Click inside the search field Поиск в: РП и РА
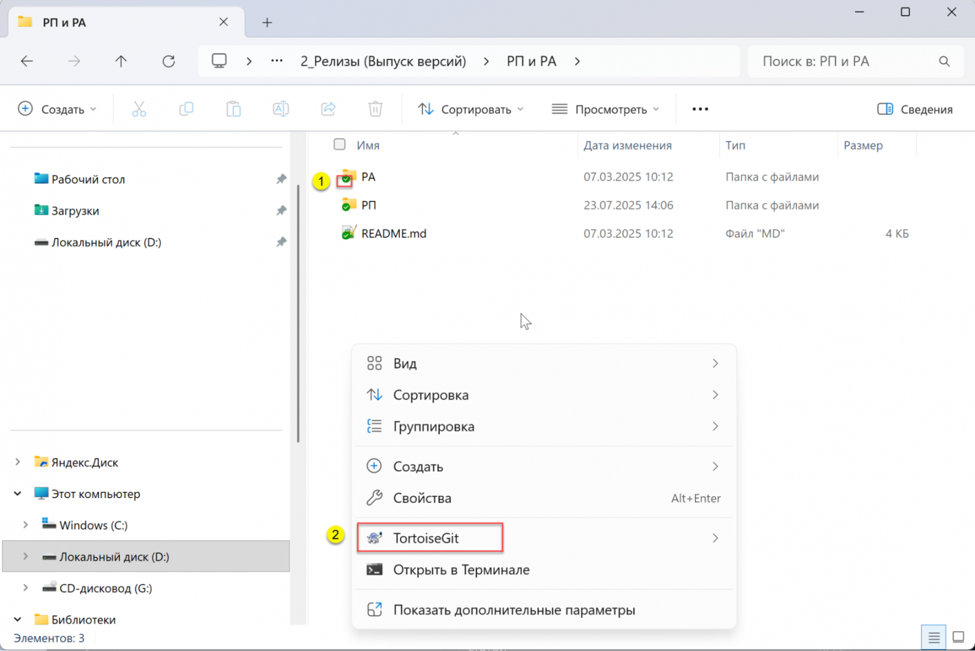This screenshot has width=975, height=651. (x=844, y=61)
